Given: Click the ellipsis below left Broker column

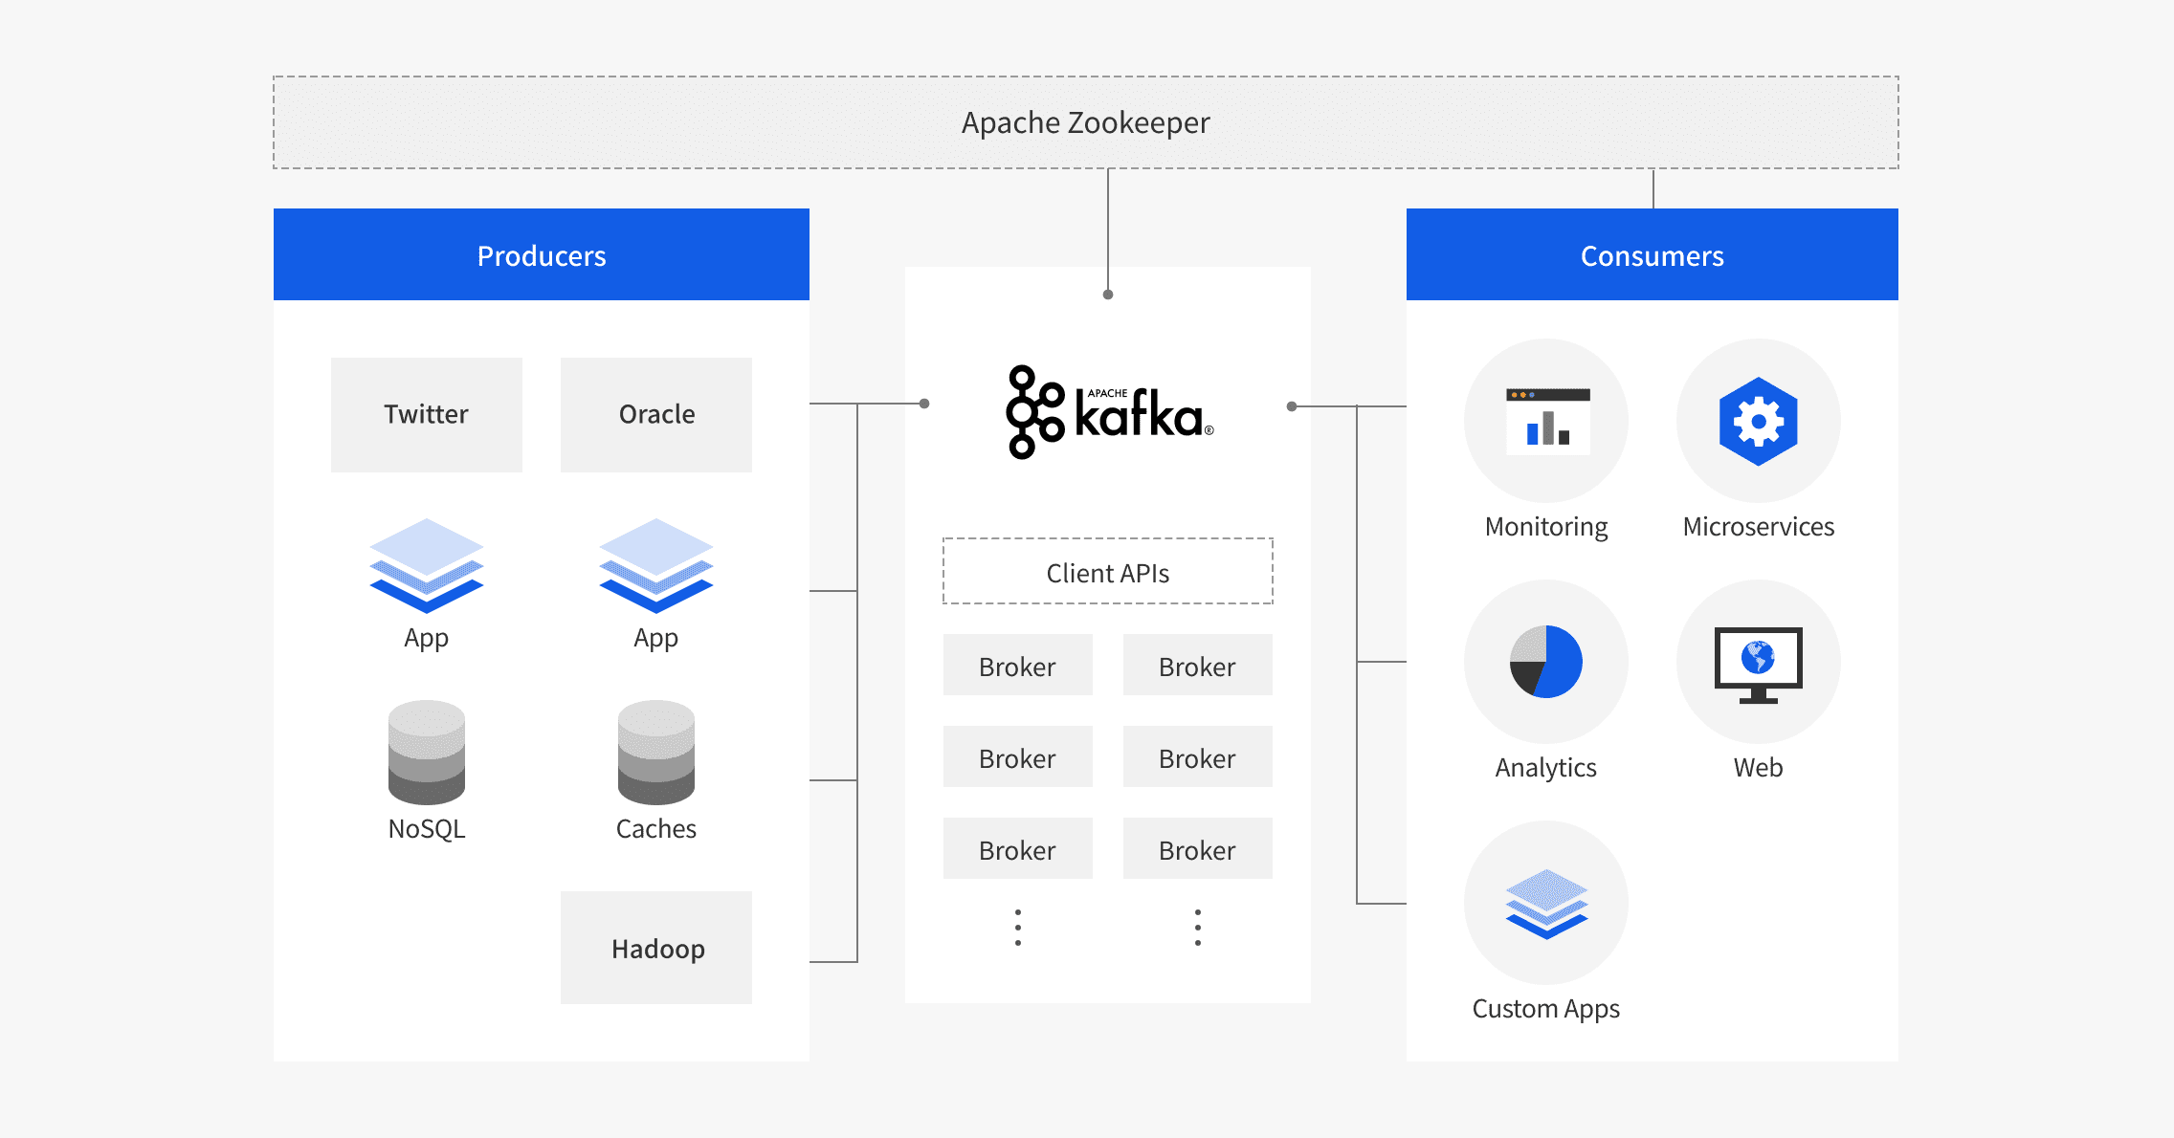Looking at the screenshot, I should click(x=1018, y=928).
